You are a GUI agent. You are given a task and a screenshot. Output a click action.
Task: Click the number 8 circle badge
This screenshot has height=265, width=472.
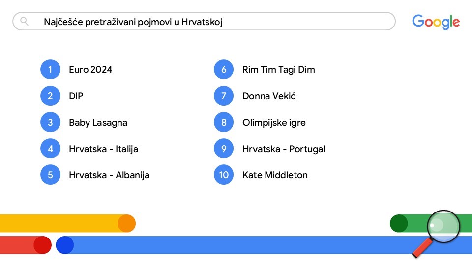click(x=224, y=122)
